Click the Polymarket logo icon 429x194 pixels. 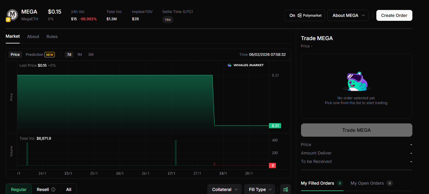pyautogui.click(x=299, y=15)
